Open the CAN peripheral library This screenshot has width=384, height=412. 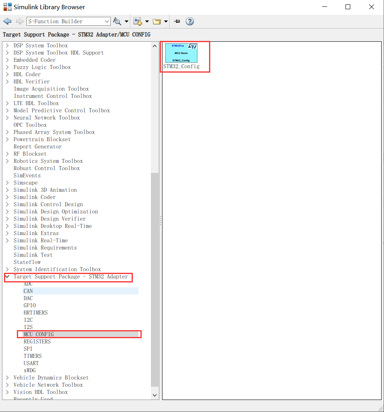point(28,291)
